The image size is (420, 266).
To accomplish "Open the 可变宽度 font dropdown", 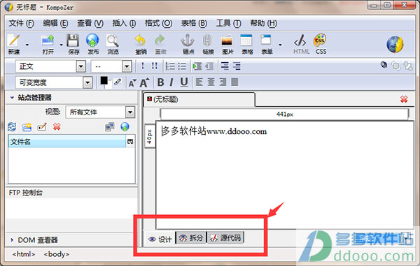I will pos(87,83).
